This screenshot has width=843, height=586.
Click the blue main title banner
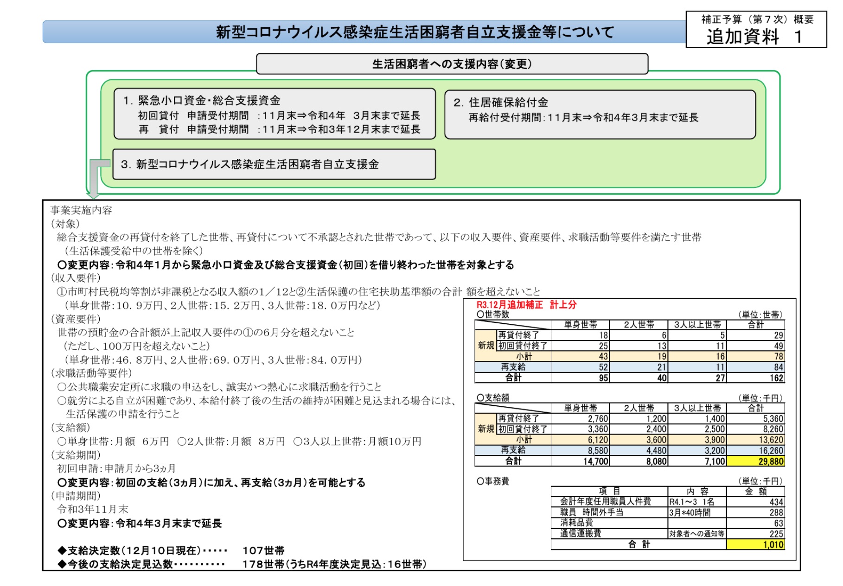point(364,32)
